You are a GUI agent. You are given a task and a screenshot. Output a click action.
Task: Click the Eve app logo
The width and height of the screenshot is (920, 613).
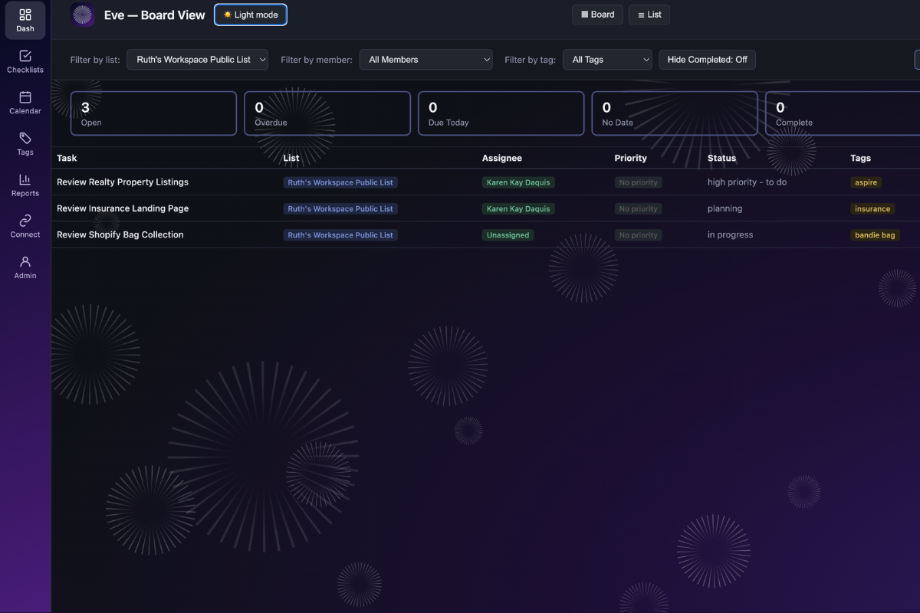[x=83, y=15]
